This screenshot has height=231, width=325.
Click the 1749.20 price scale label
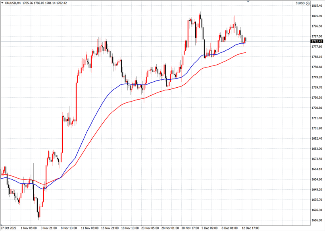point(317,77)
